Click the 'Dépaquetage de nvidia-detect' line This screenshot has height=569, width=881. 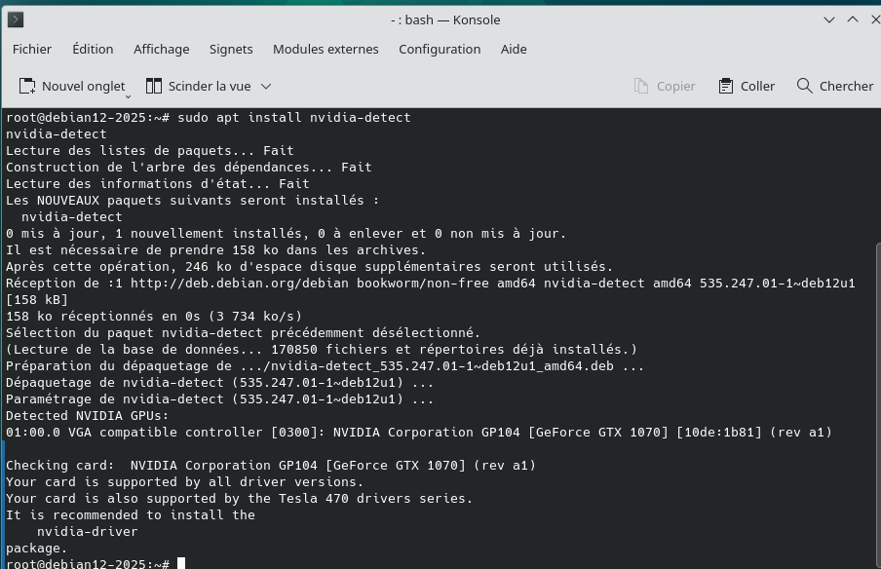[x=219, y=383]
